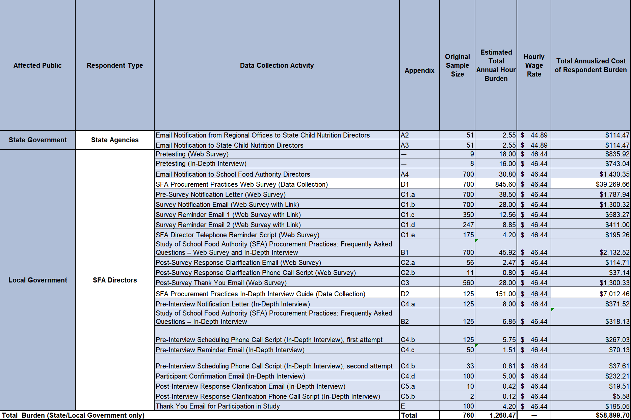Select the 'SFA Directors' cell
Image resolution: width=631 pixels, height=420 pixels.
click(115, 280)
